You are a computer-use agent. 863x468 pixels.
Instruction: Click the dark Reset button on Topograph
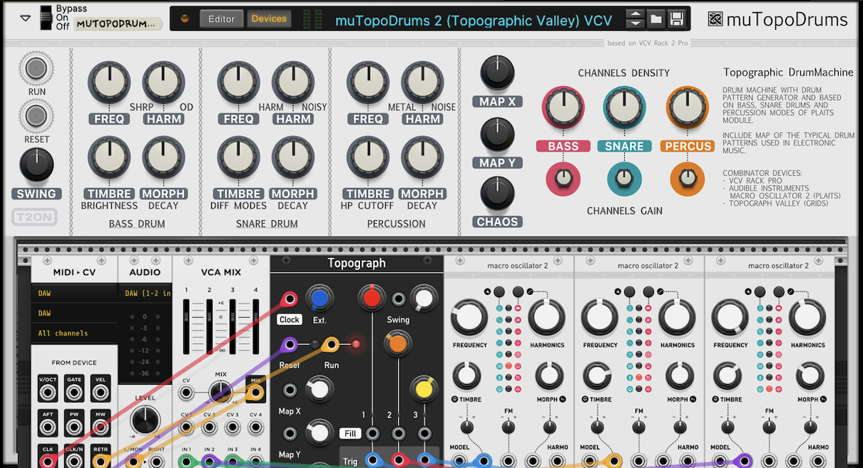[315, 345]
